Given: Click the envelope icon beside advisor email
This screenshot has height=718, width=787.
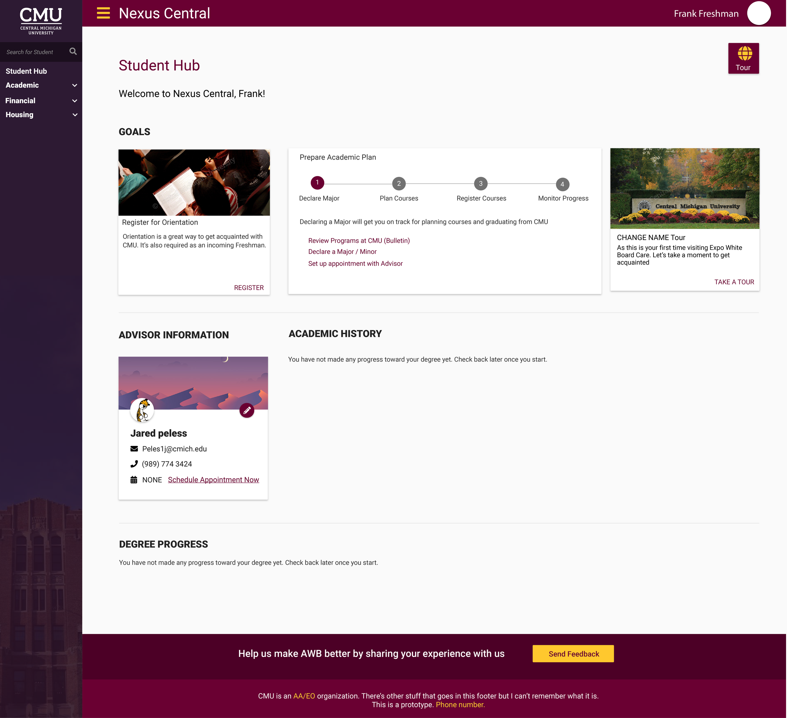Looking at the screenshot, I should (134, 449).
